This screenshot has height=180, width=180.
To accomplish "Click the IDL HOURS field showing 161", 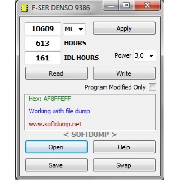I will 43,58.
